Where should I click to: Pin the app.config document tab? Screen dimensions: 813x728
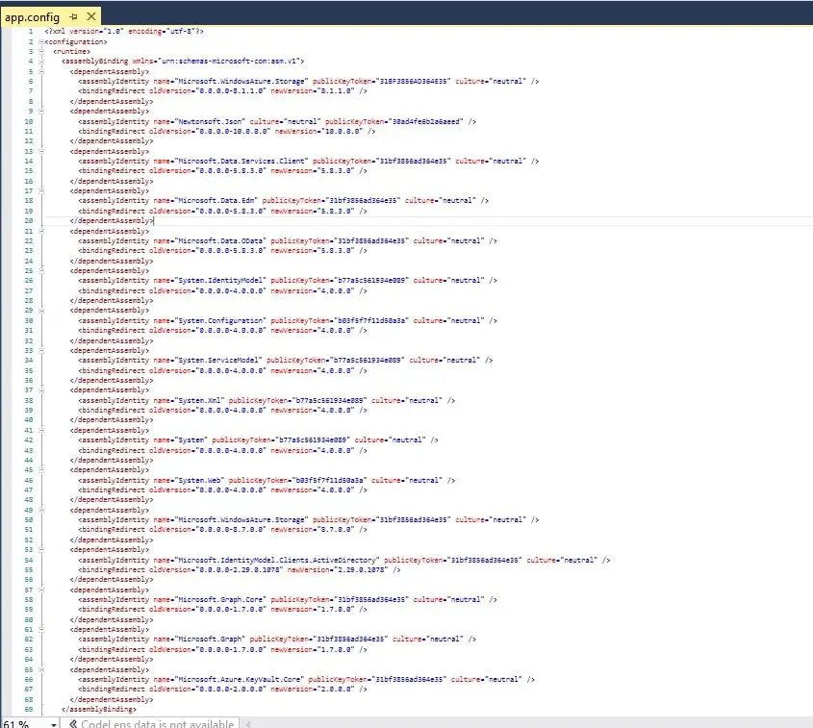[x=73, y=17]
